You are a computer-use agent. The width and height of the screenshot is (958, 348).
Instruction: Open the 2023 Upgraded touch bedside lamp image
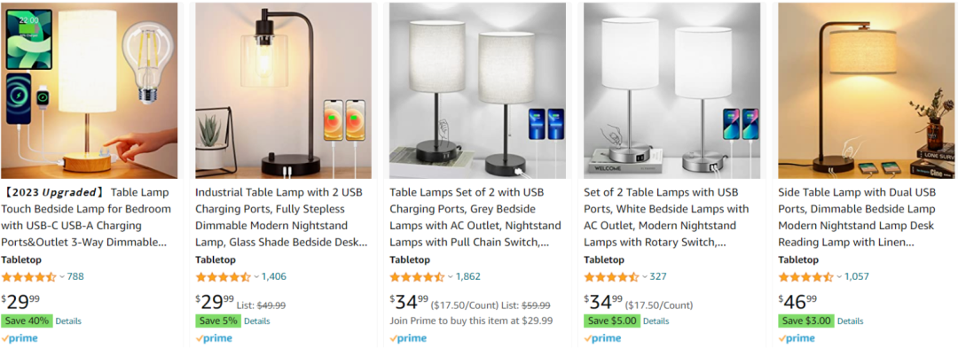pos(90,91)
